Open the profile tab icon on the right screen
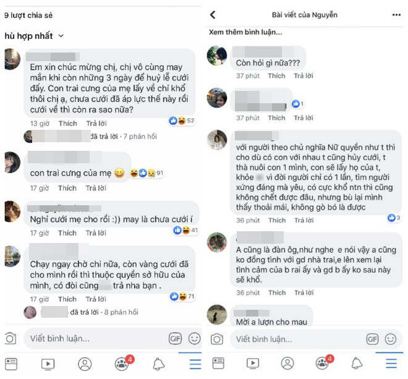 pos(287,363)
